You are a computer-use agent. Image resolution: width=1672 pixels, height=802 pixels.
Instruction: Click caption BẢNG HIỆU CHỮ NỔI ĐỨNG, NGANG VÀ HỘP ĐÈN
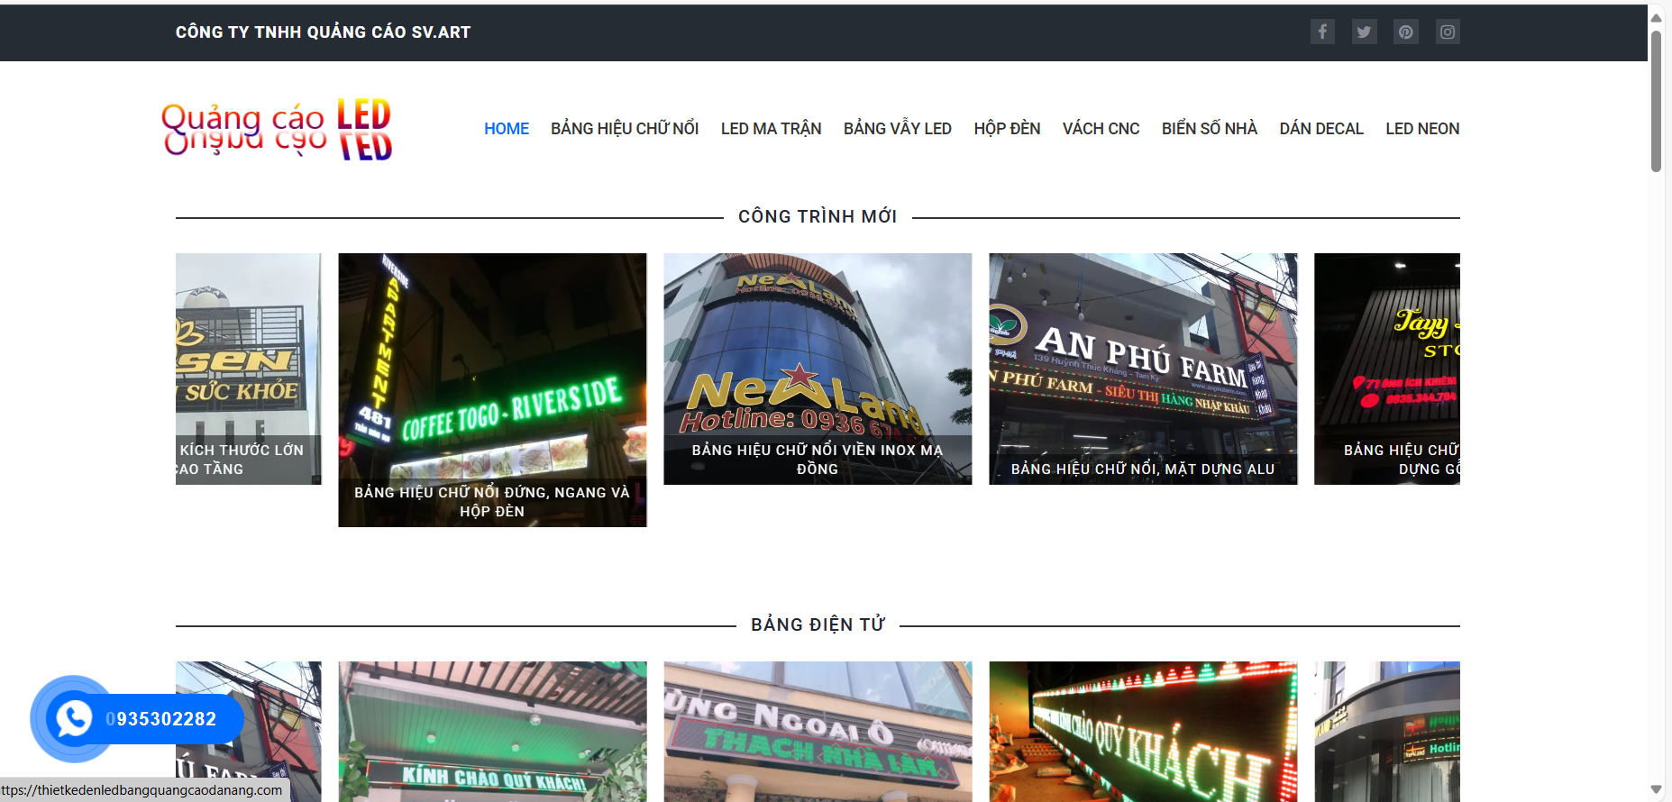coord(492,502)
